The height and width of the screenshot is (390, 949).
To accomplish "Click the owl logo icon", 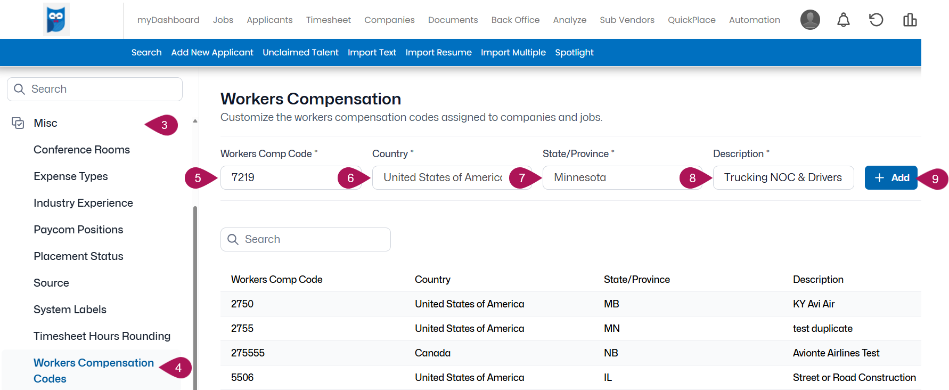I will (x=56, y=20).
